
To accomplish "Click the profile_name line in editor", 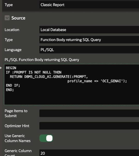I will click(x=97, y=81).
